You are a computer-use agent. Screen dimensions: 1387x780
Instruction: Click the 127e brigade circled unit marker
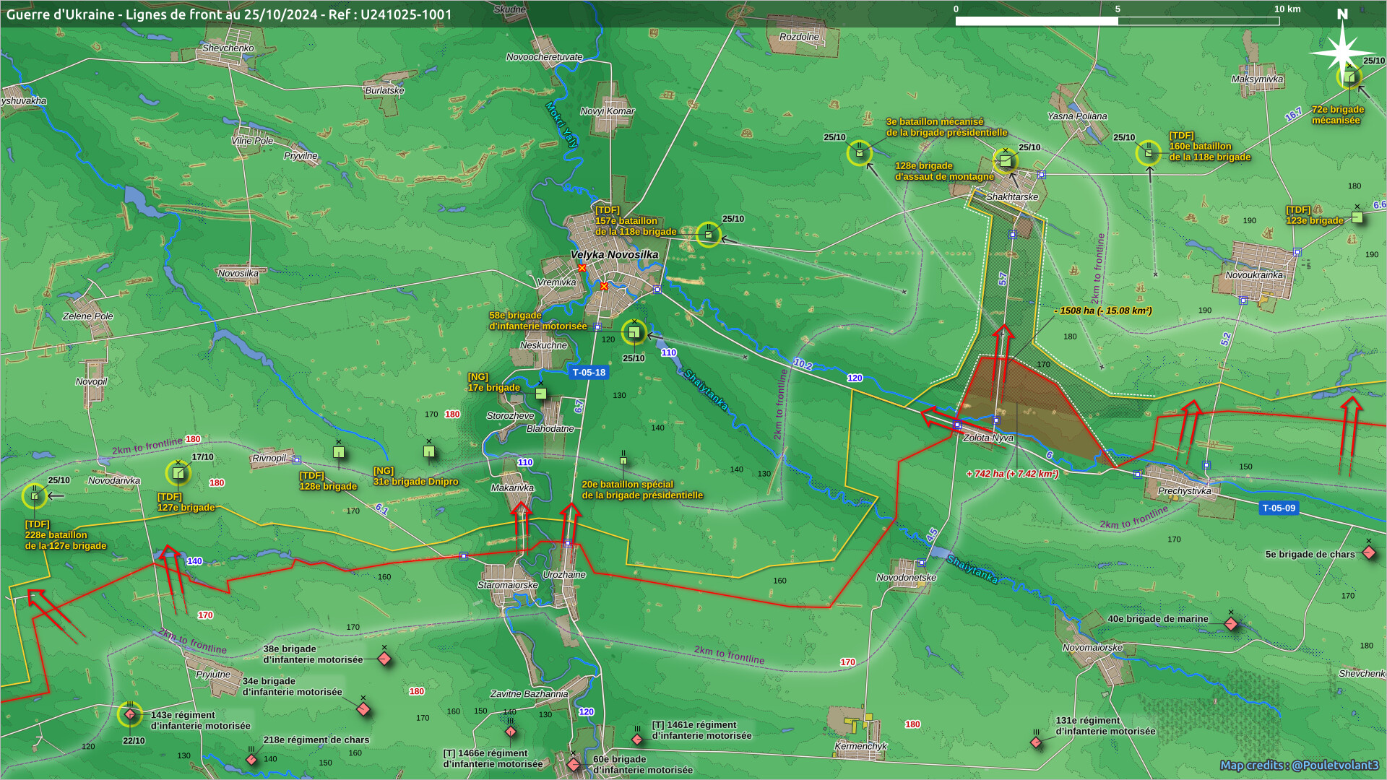(x=178, y=473)
